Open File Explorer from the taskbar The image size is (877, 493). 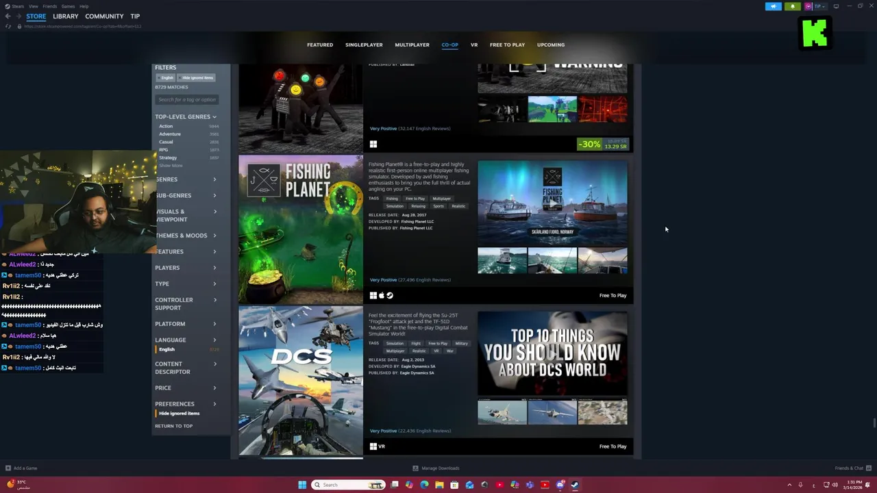439,485
